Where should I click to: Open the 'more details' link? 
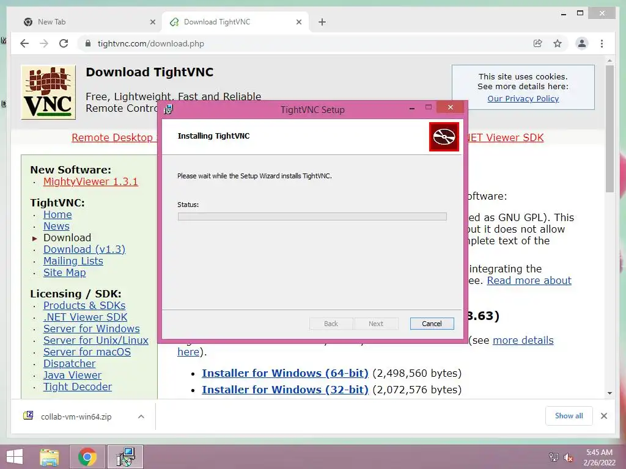523,340
